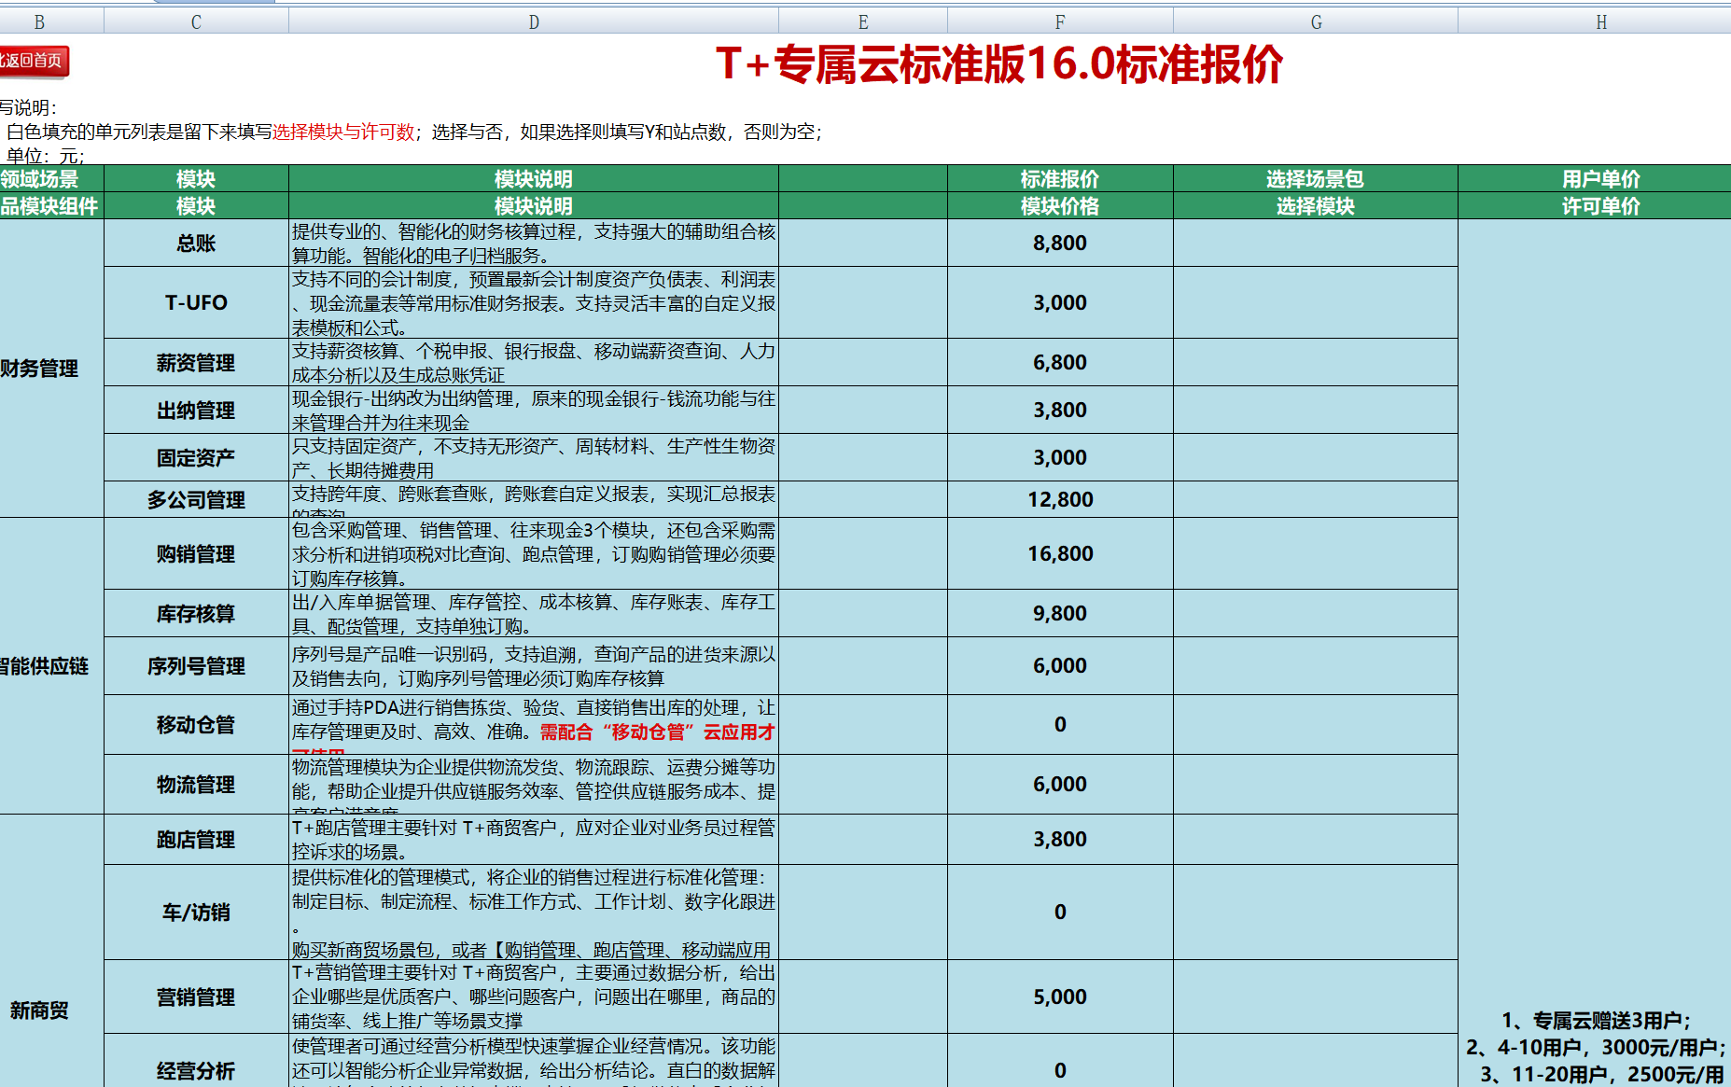Image resolution: width=1731 pixels, height=1087 pixels.
Task: Click the 跑店管理 description cell
Action: pyautogui.click(x=534, y=839)
